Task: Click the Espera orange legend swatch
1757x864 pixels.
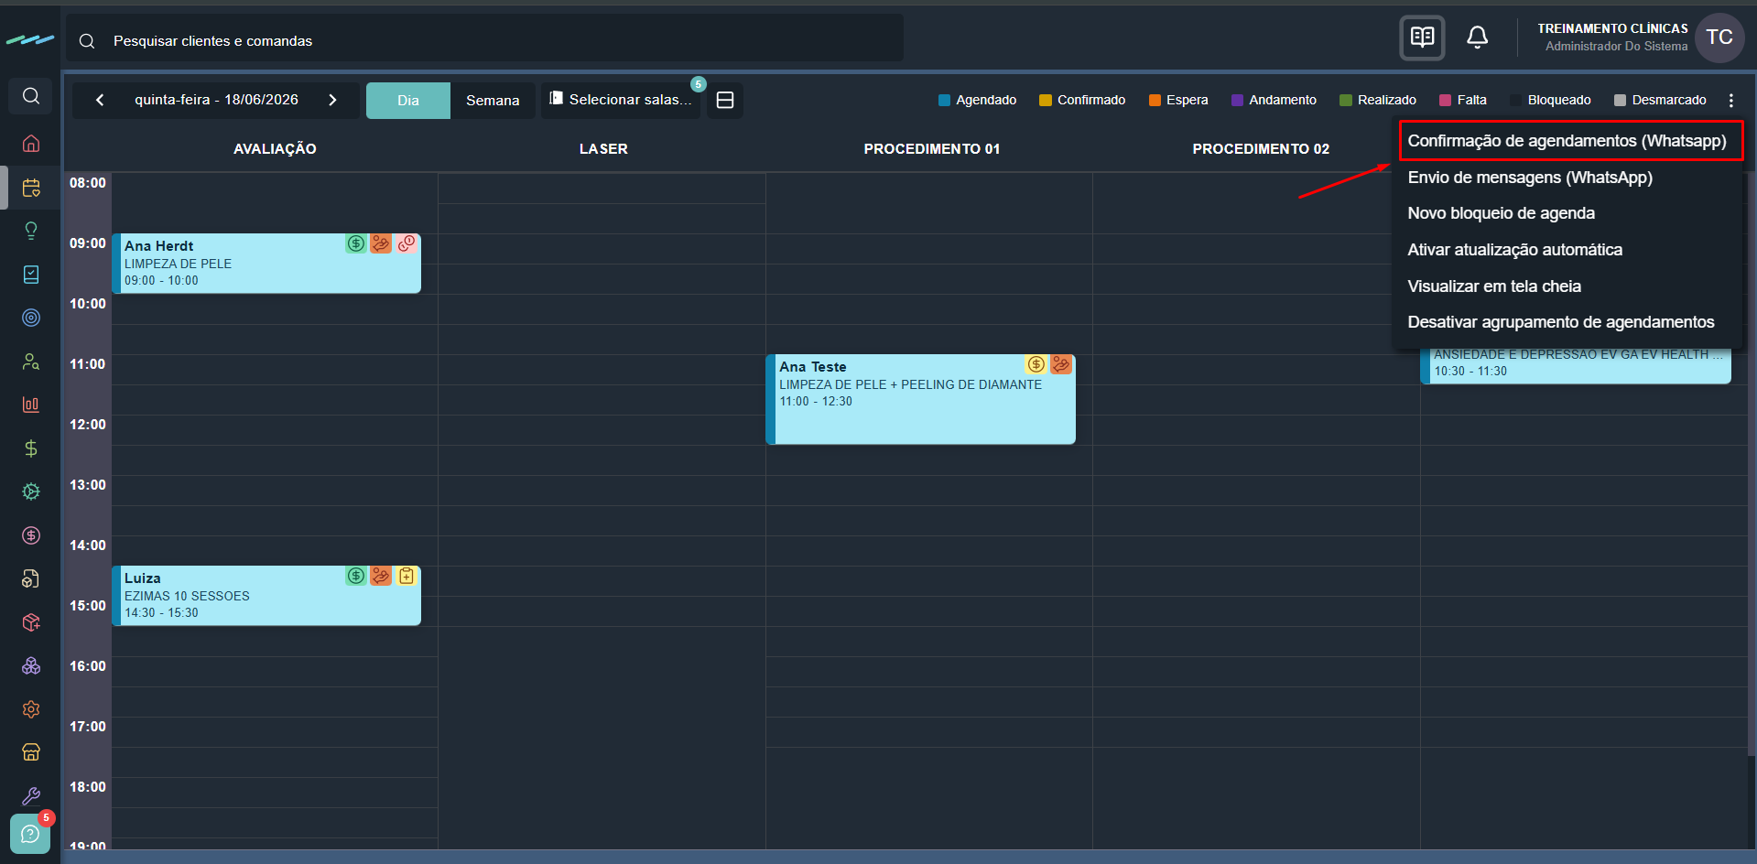Action: point(1155,101)
